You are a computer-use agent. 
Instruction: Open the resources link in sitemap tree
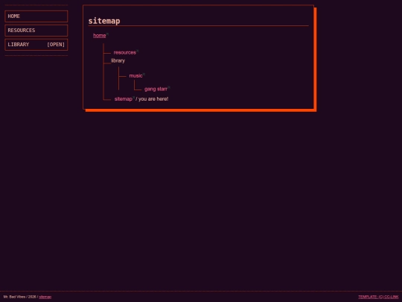pos(124,52)
